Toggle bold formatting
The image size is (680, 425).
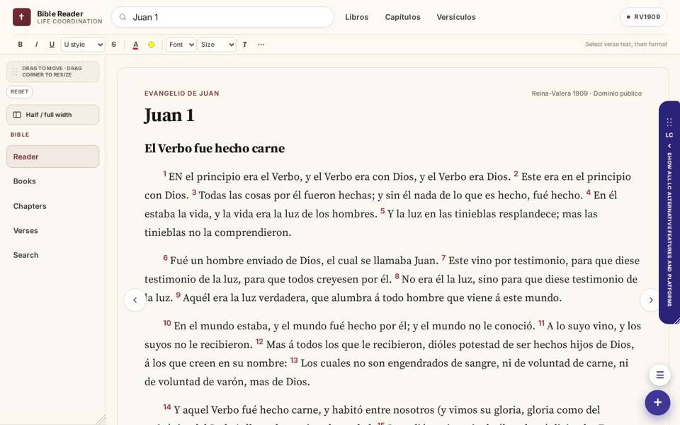click(x=20, y=44)
